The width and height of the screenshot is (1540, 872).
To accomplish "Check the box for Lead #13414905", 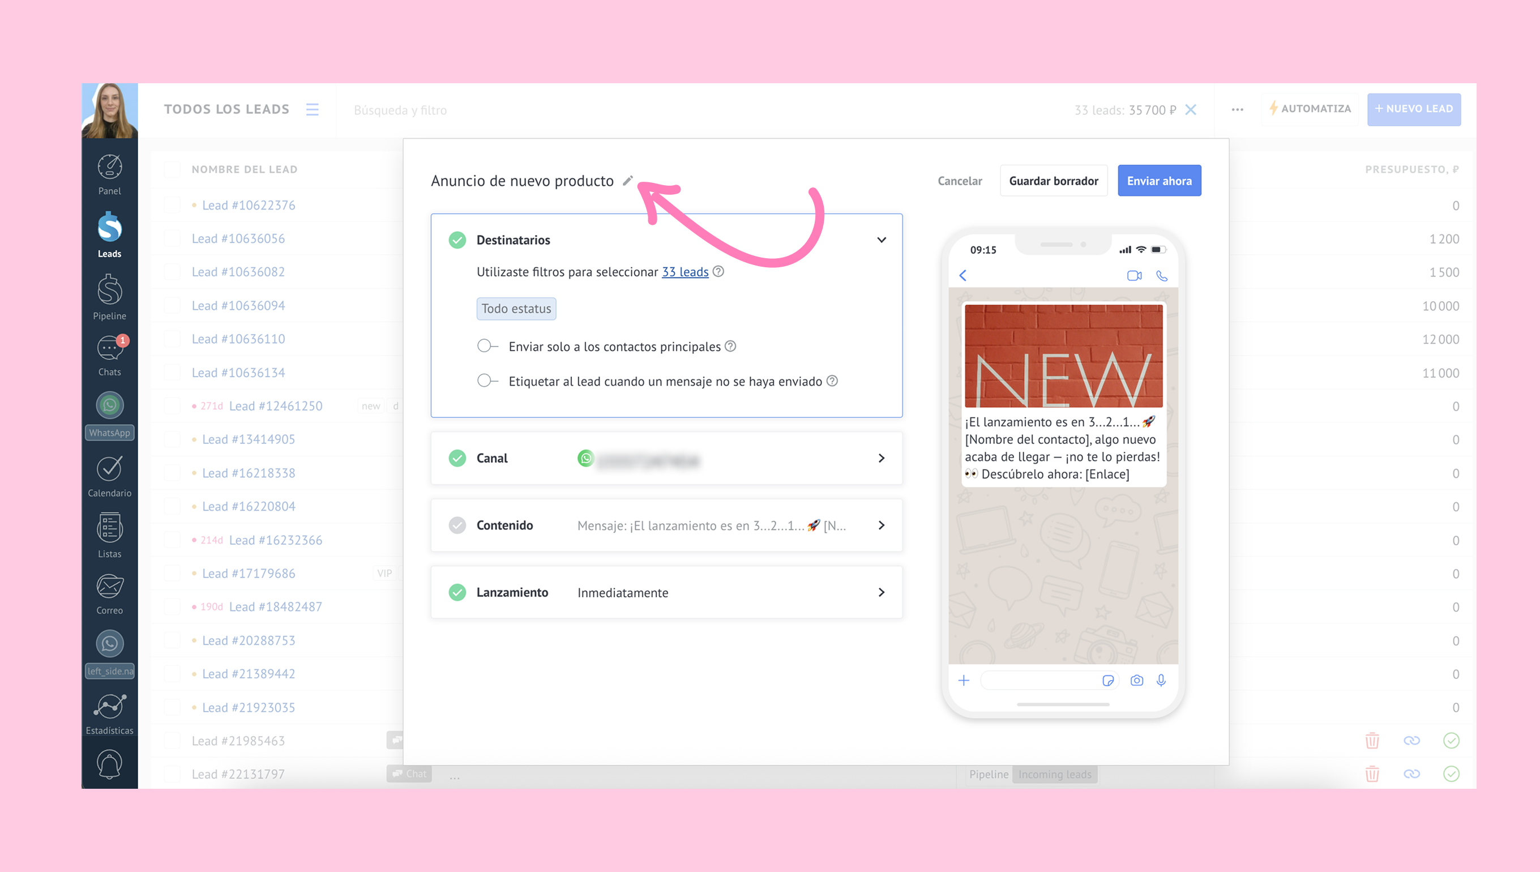I will click(173, 439).
